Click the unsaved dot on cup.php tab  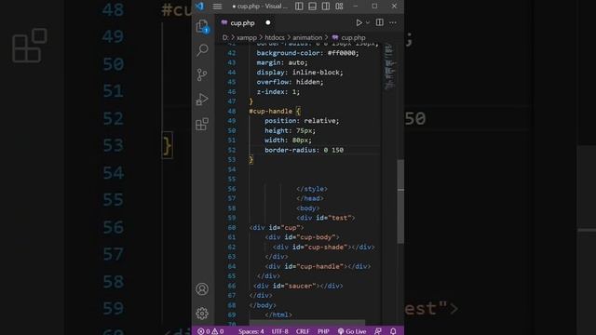(268, 22)
